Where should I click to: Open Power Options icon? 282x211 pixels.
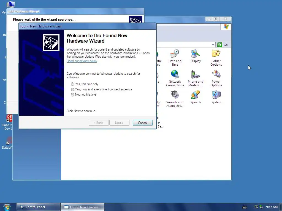[x=216, y=78]
